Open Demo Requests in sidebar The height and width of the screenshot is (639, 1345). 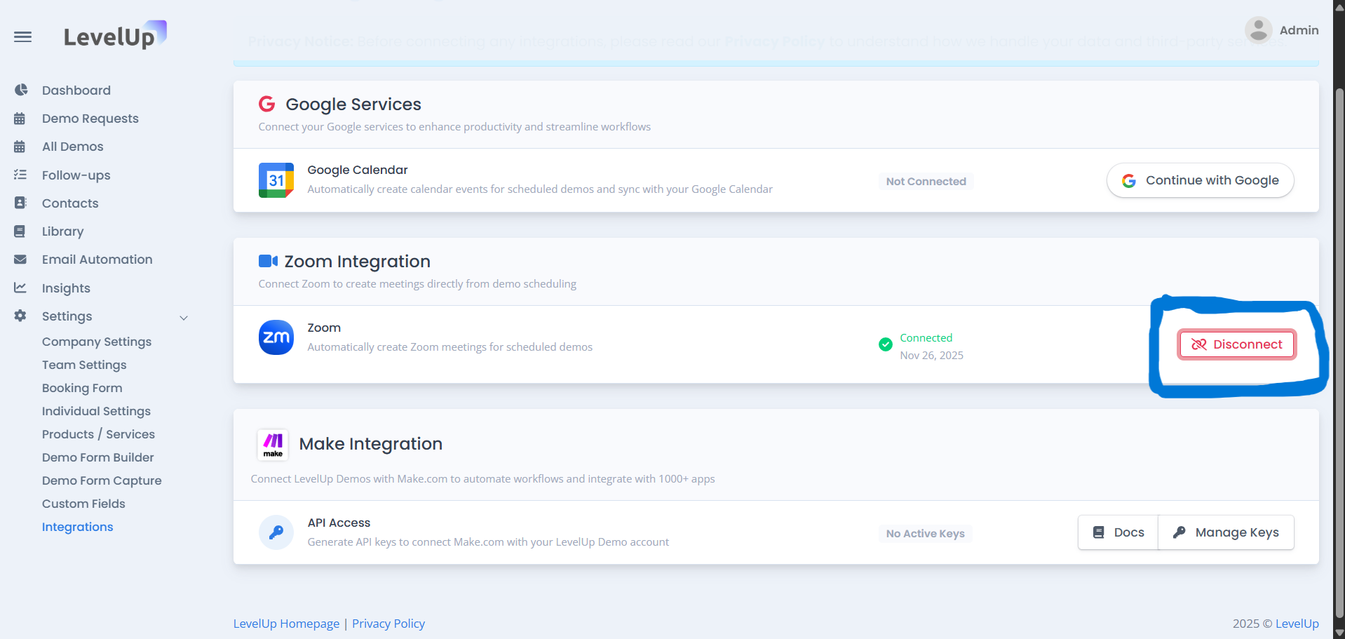pyautogui.click(x=90, y=119)
